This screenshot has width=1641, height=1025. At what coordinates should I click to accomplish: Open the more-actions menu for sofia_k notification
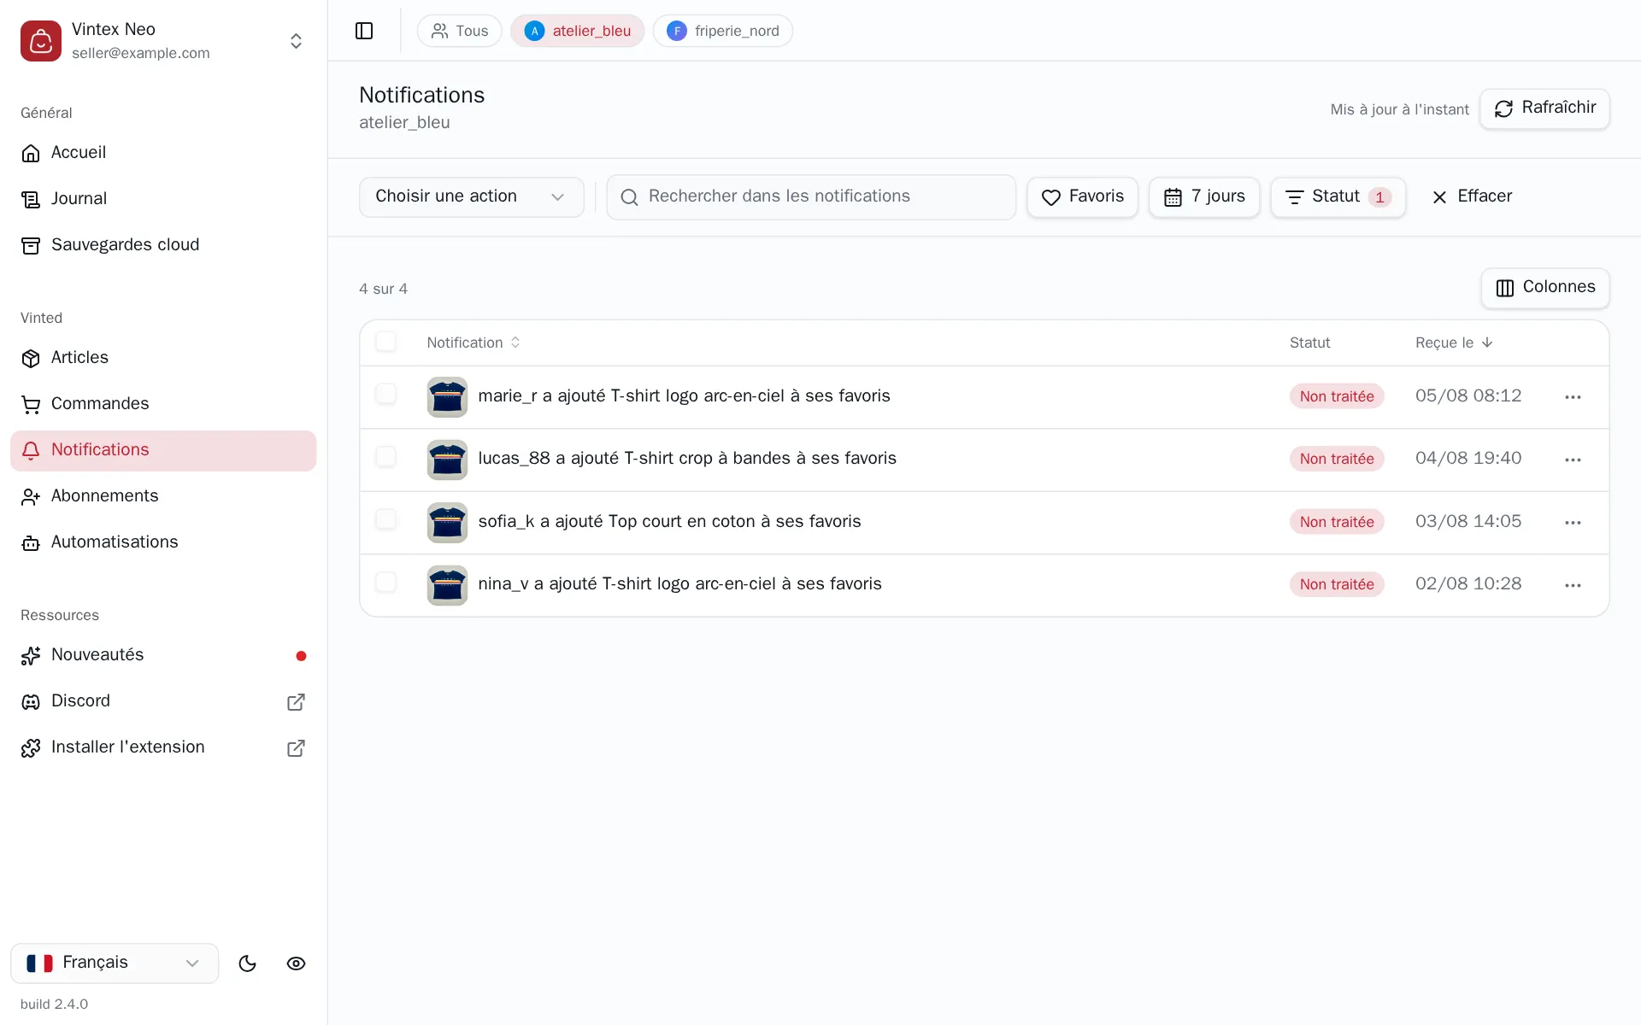[1573, 523]
